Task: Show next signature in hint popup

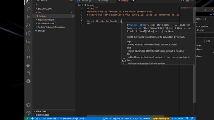Action: [124, 63]
